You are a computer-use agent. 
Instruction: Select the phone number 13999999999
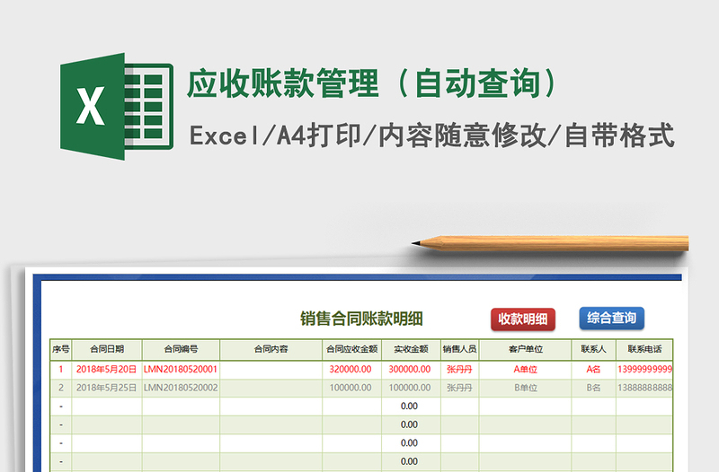tap(644, 370)
